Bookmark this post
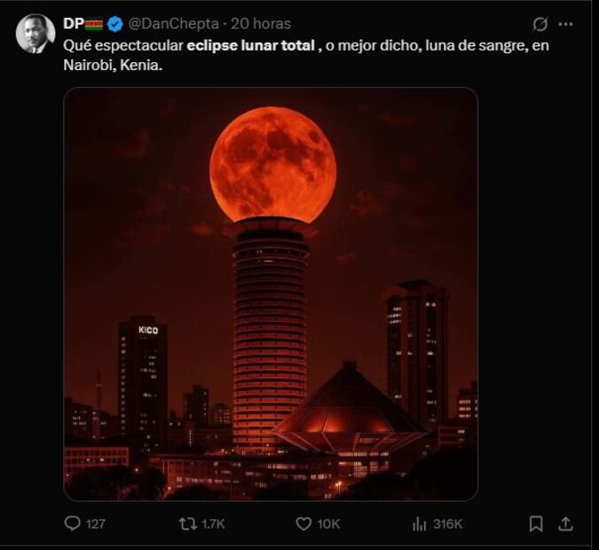The height and width of the screenshot is (550, 599). (x=536, y=523)
